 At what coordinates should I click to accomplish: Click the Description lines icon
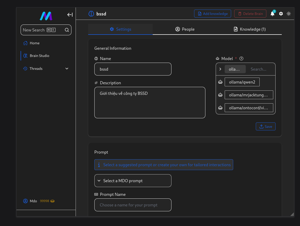(96, 83)
